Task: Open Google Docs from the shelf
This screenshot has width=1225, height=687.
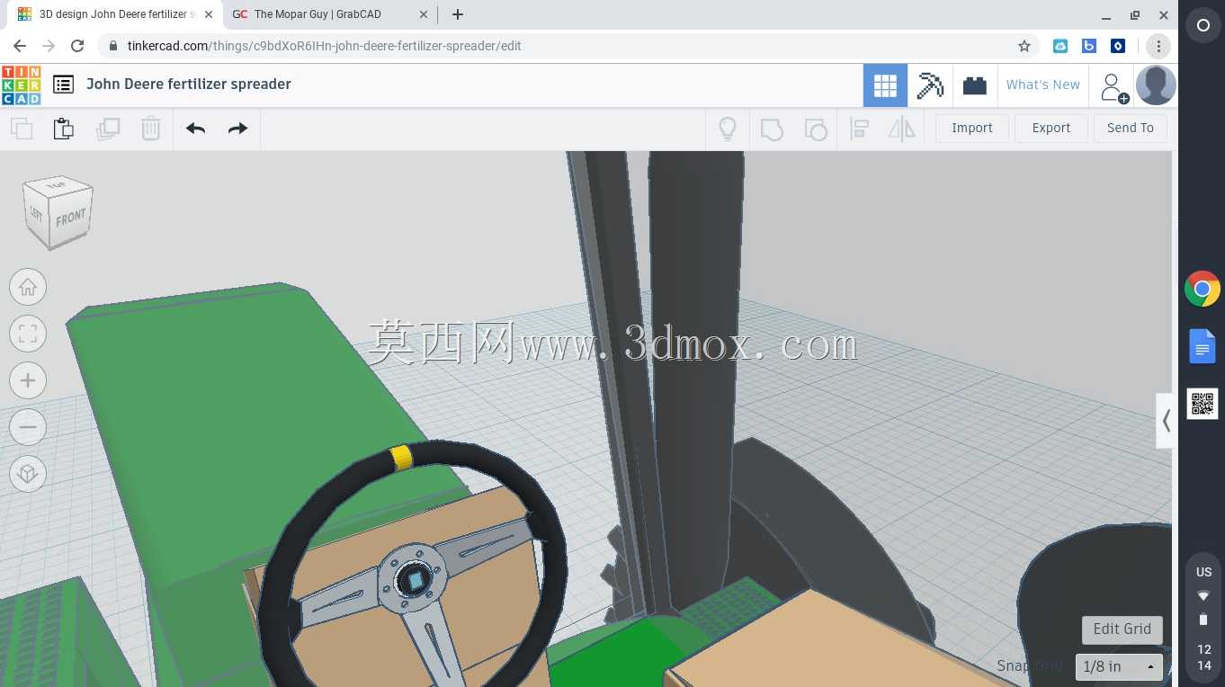Action: click(1203, 346)
